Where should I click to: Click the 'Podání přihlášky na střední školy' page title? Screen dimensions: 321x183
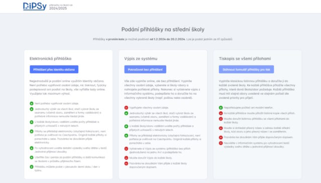coord(163,30)
